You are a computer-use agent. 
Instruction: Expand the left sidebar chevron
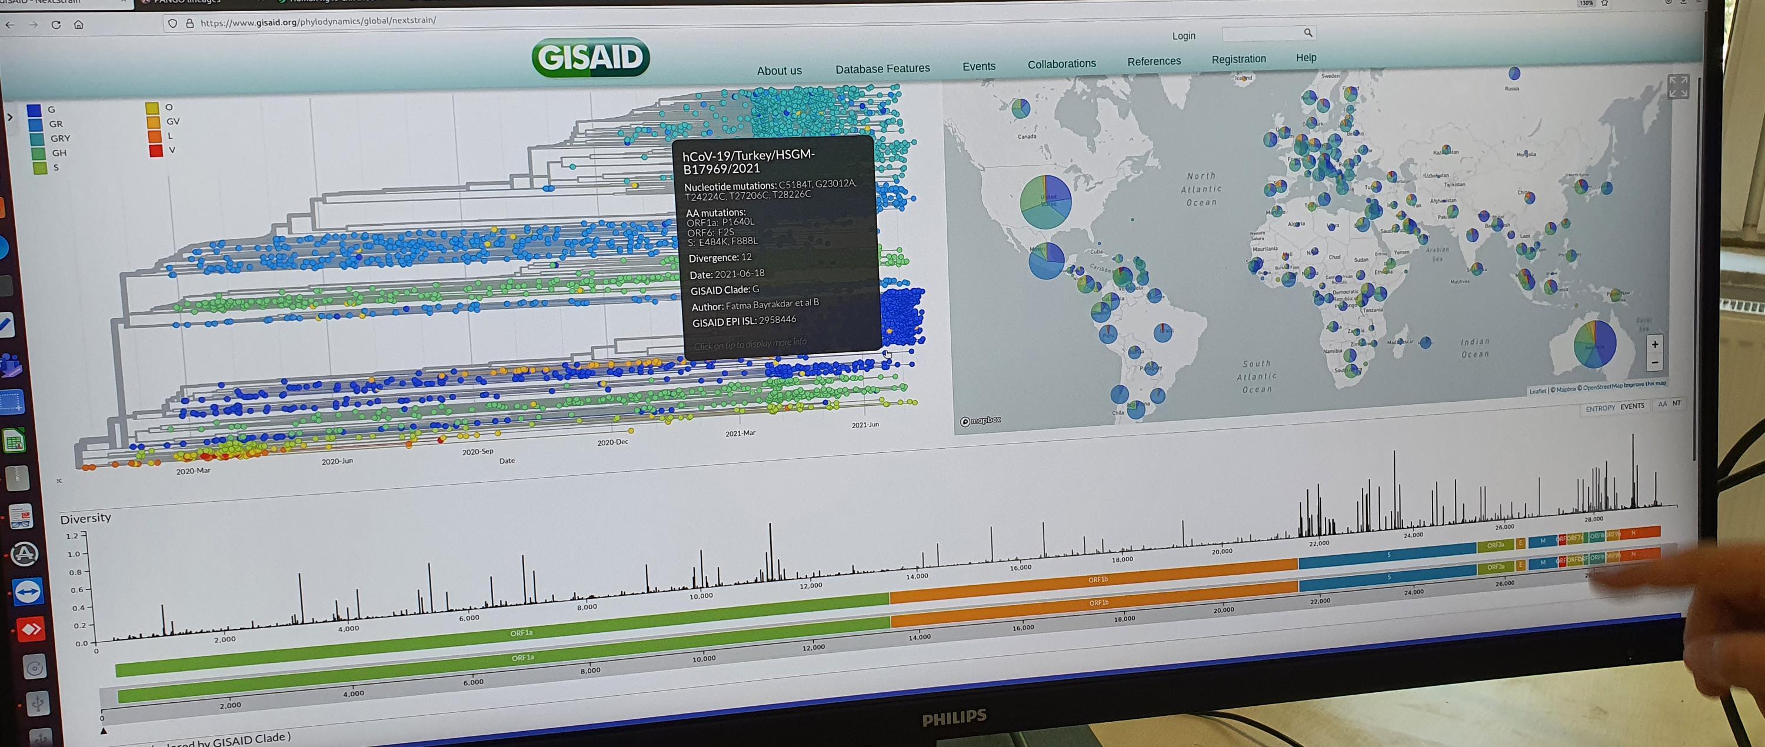tap(9, 117)
